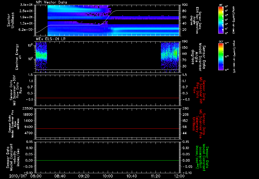
Task: Click the 18800 scanner position tick label
Action: 27,115
